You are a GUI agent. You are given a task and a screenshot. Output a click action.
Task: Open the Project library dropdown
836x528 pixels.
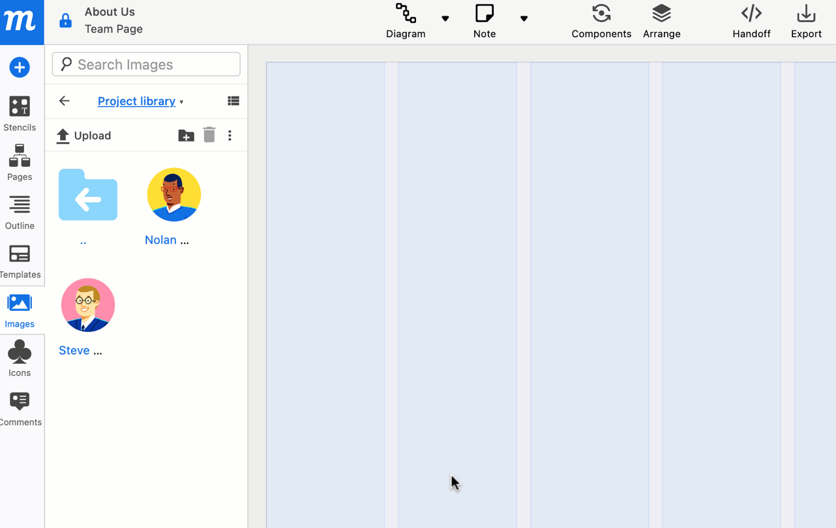(182, 102)
